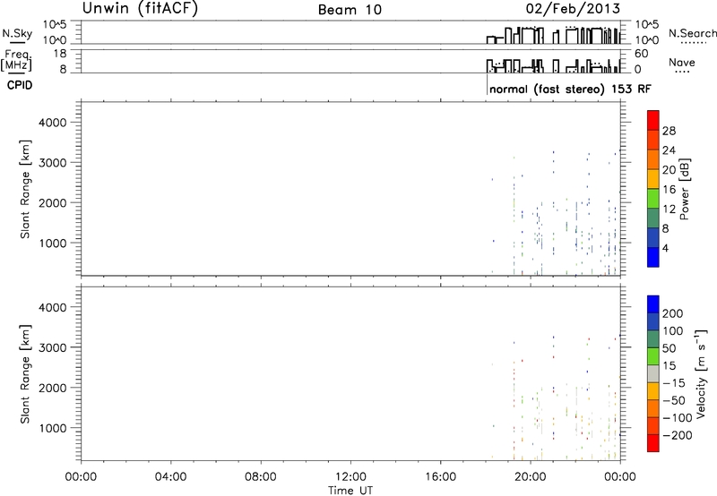Click the gray segment of the velocity colorbar
Image resolution: width=717 pixels, height=496 pixels.
click(x=653, y=373)
